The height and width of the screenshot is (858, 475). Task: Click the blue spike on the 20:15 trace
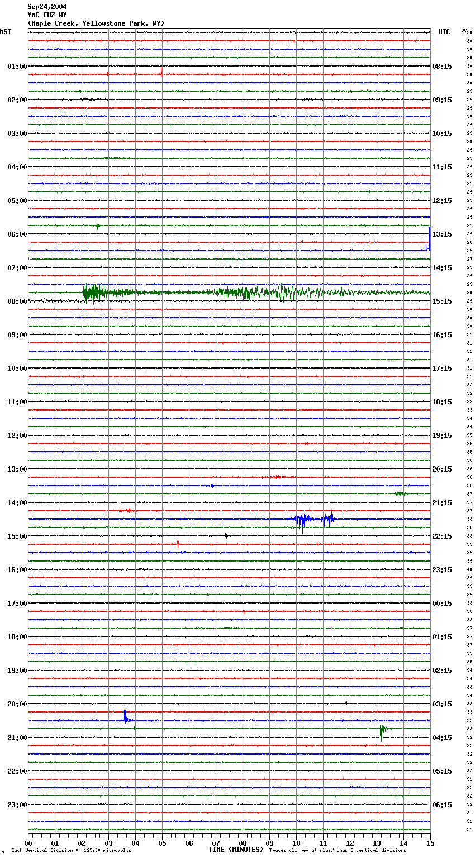[126, 718]
